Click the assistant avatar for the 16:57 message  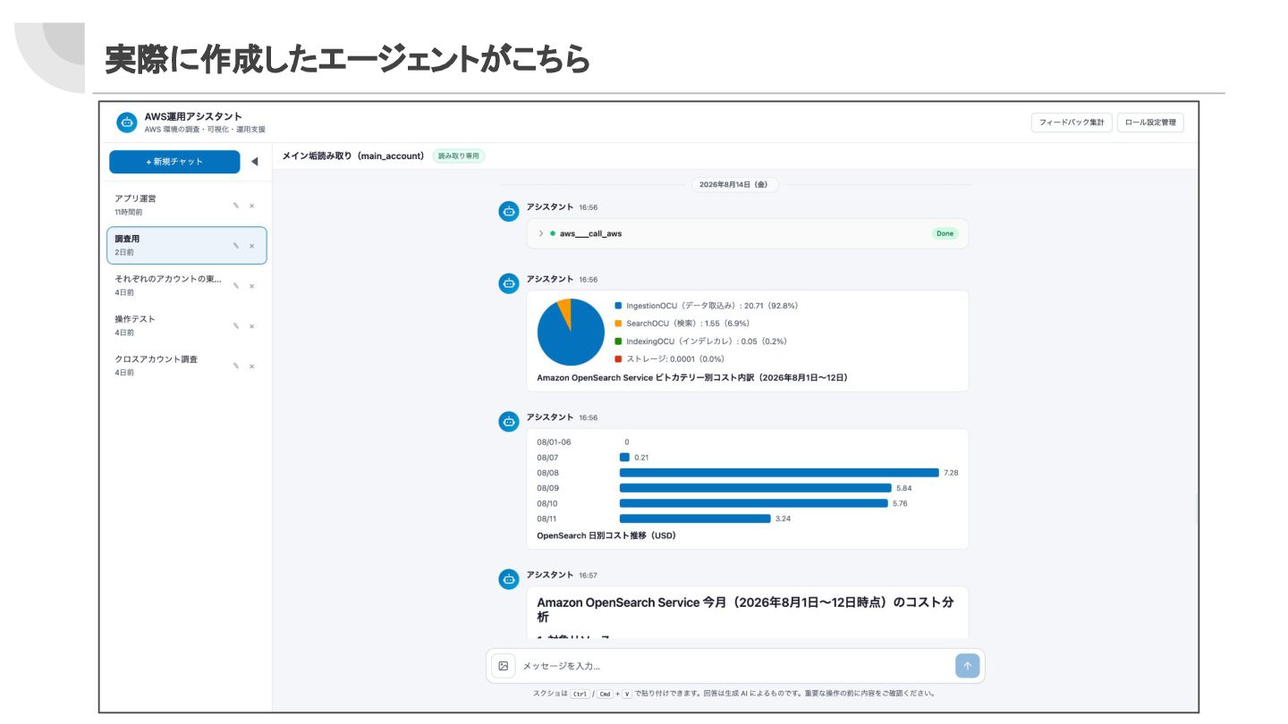509,579
